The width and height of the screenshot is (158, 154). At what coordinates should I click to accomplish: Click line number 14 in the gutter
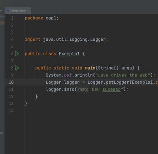(11, 111)
